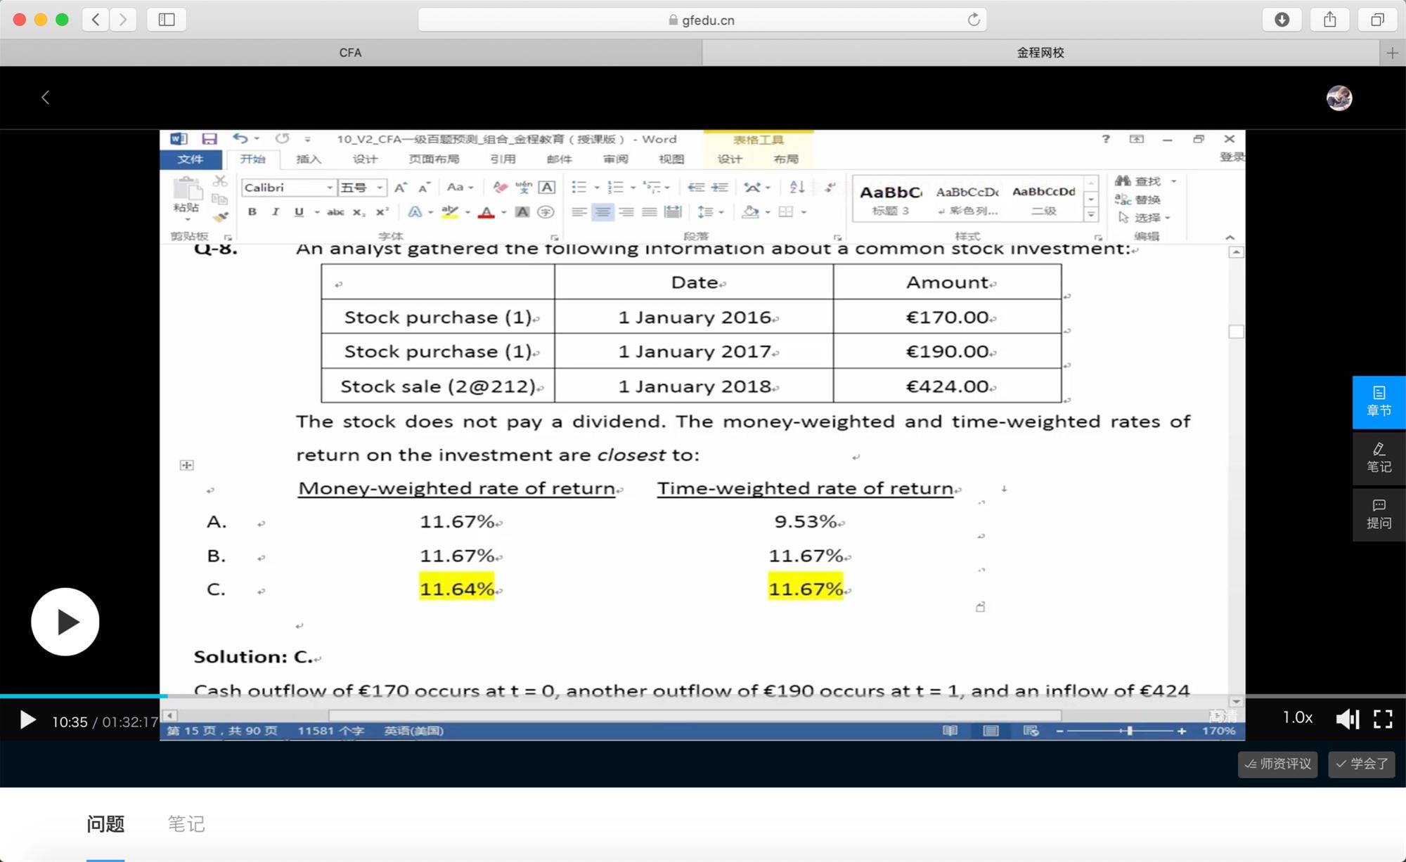Change playback speed 1.0x
The width and height of the screenshot is (1406, 862).
pos(1297,717)
